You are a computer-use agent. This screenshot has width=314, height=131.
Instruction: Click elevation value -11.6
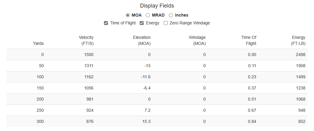(145, 77)
